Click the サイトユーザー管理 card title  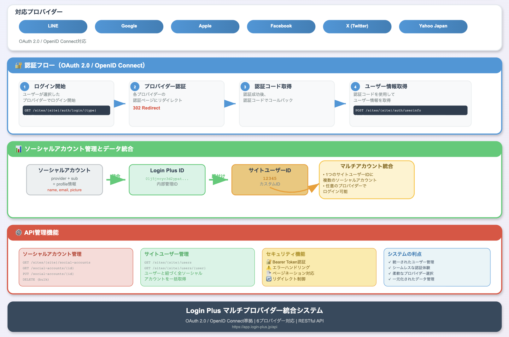coord(167,254)
